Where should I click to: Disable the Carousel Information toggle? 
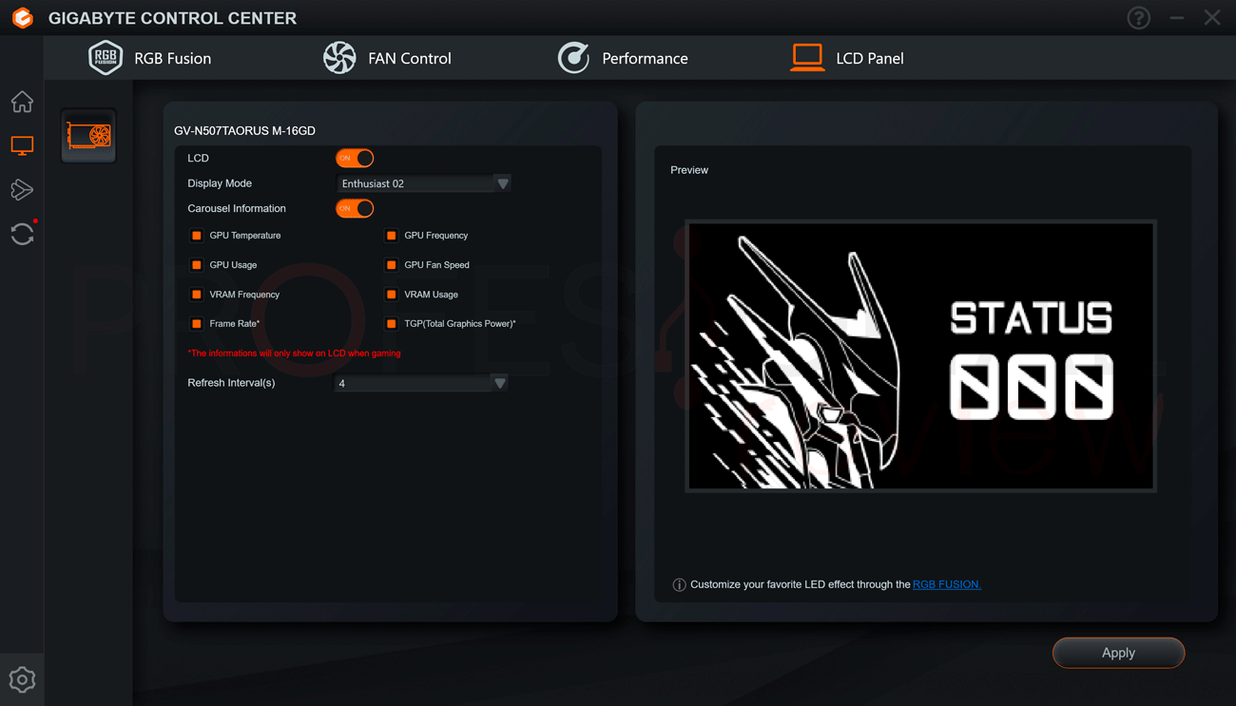pyautogui.click(x=355, y=208)
